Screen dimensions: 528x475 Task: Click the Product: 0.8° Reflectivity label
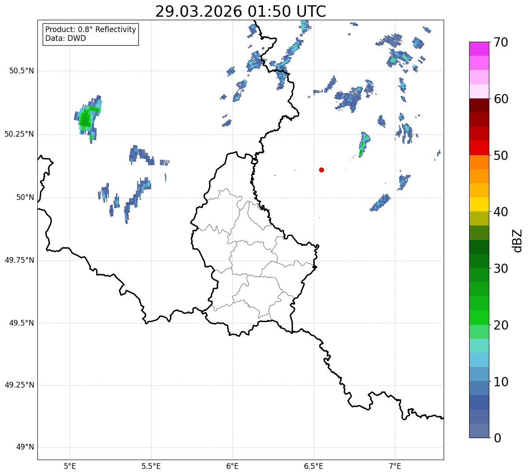[x=91, y=29]
